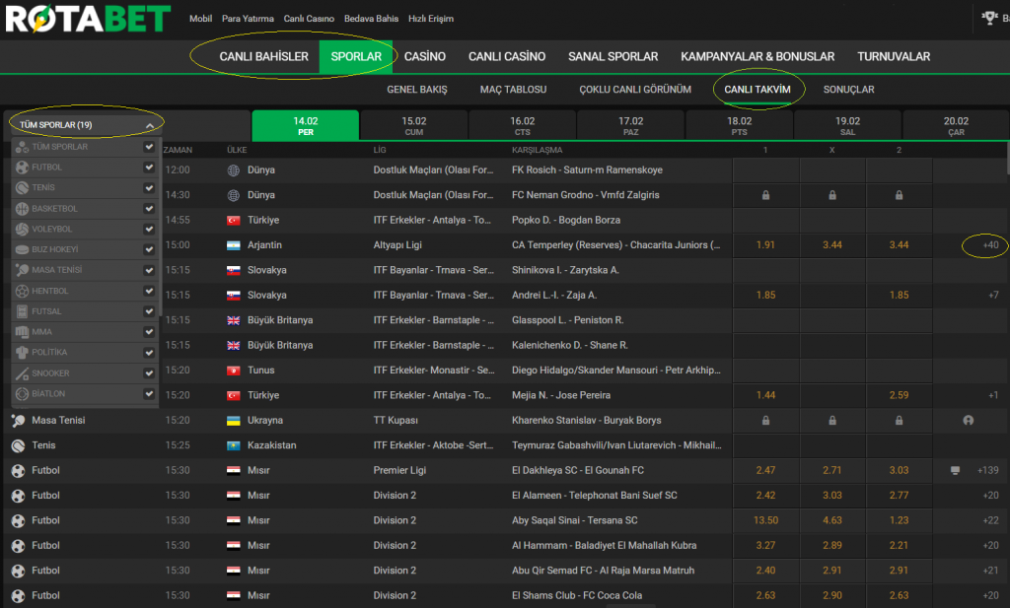Click Masa Tenisi sport icon in Kharenko row
Screen dimensions: 1010x608
pyautogui.click(x=18, y=421)
